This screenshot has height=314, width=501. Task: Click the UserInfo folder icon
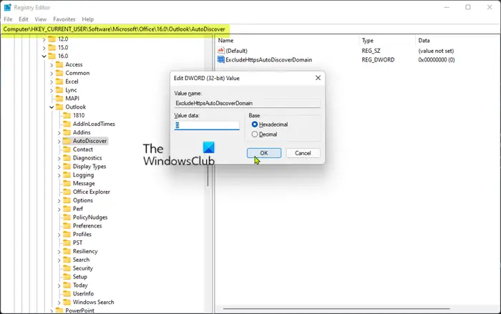point(67,293)
